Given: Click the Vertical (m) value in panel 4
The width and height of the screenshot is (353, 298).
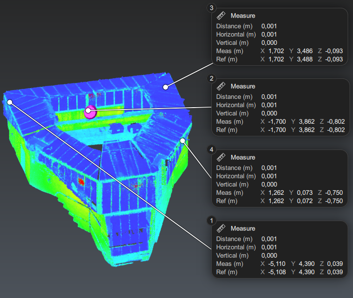Looking at the screenshot, I should coord(269,185).
